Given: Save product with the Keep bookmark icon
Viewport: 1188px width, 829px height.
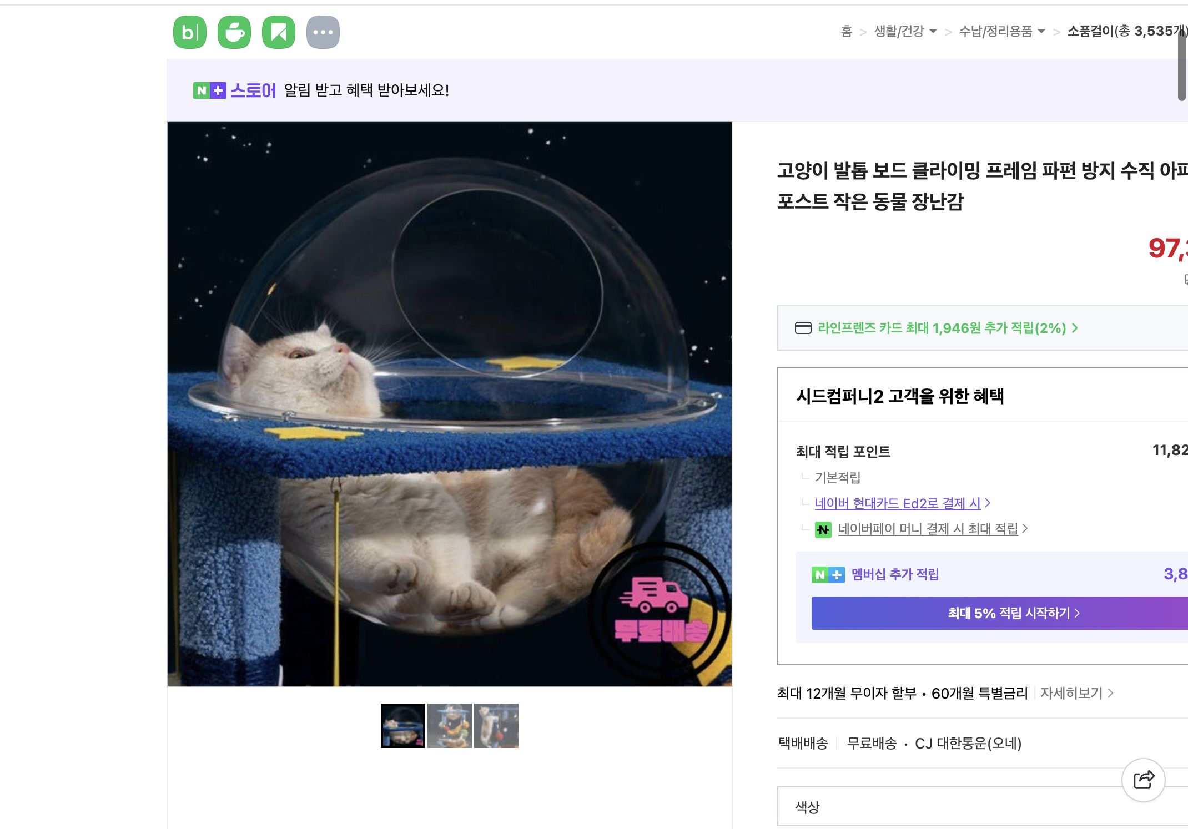Looking at the screenshot, I should tap(279, 32).
